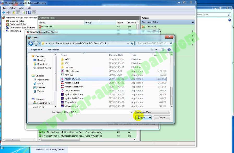Open the File menu
Screen dimensions: 234x153
coord(5,8)
